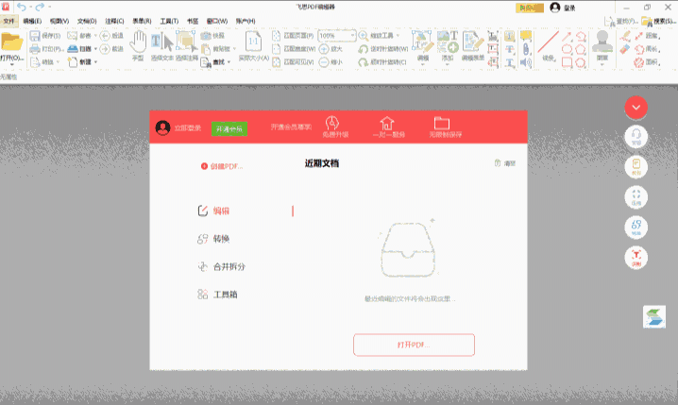Screen dimensions: 678x405
Task: Click the green upgrade membership button
Action: [229, 128]
